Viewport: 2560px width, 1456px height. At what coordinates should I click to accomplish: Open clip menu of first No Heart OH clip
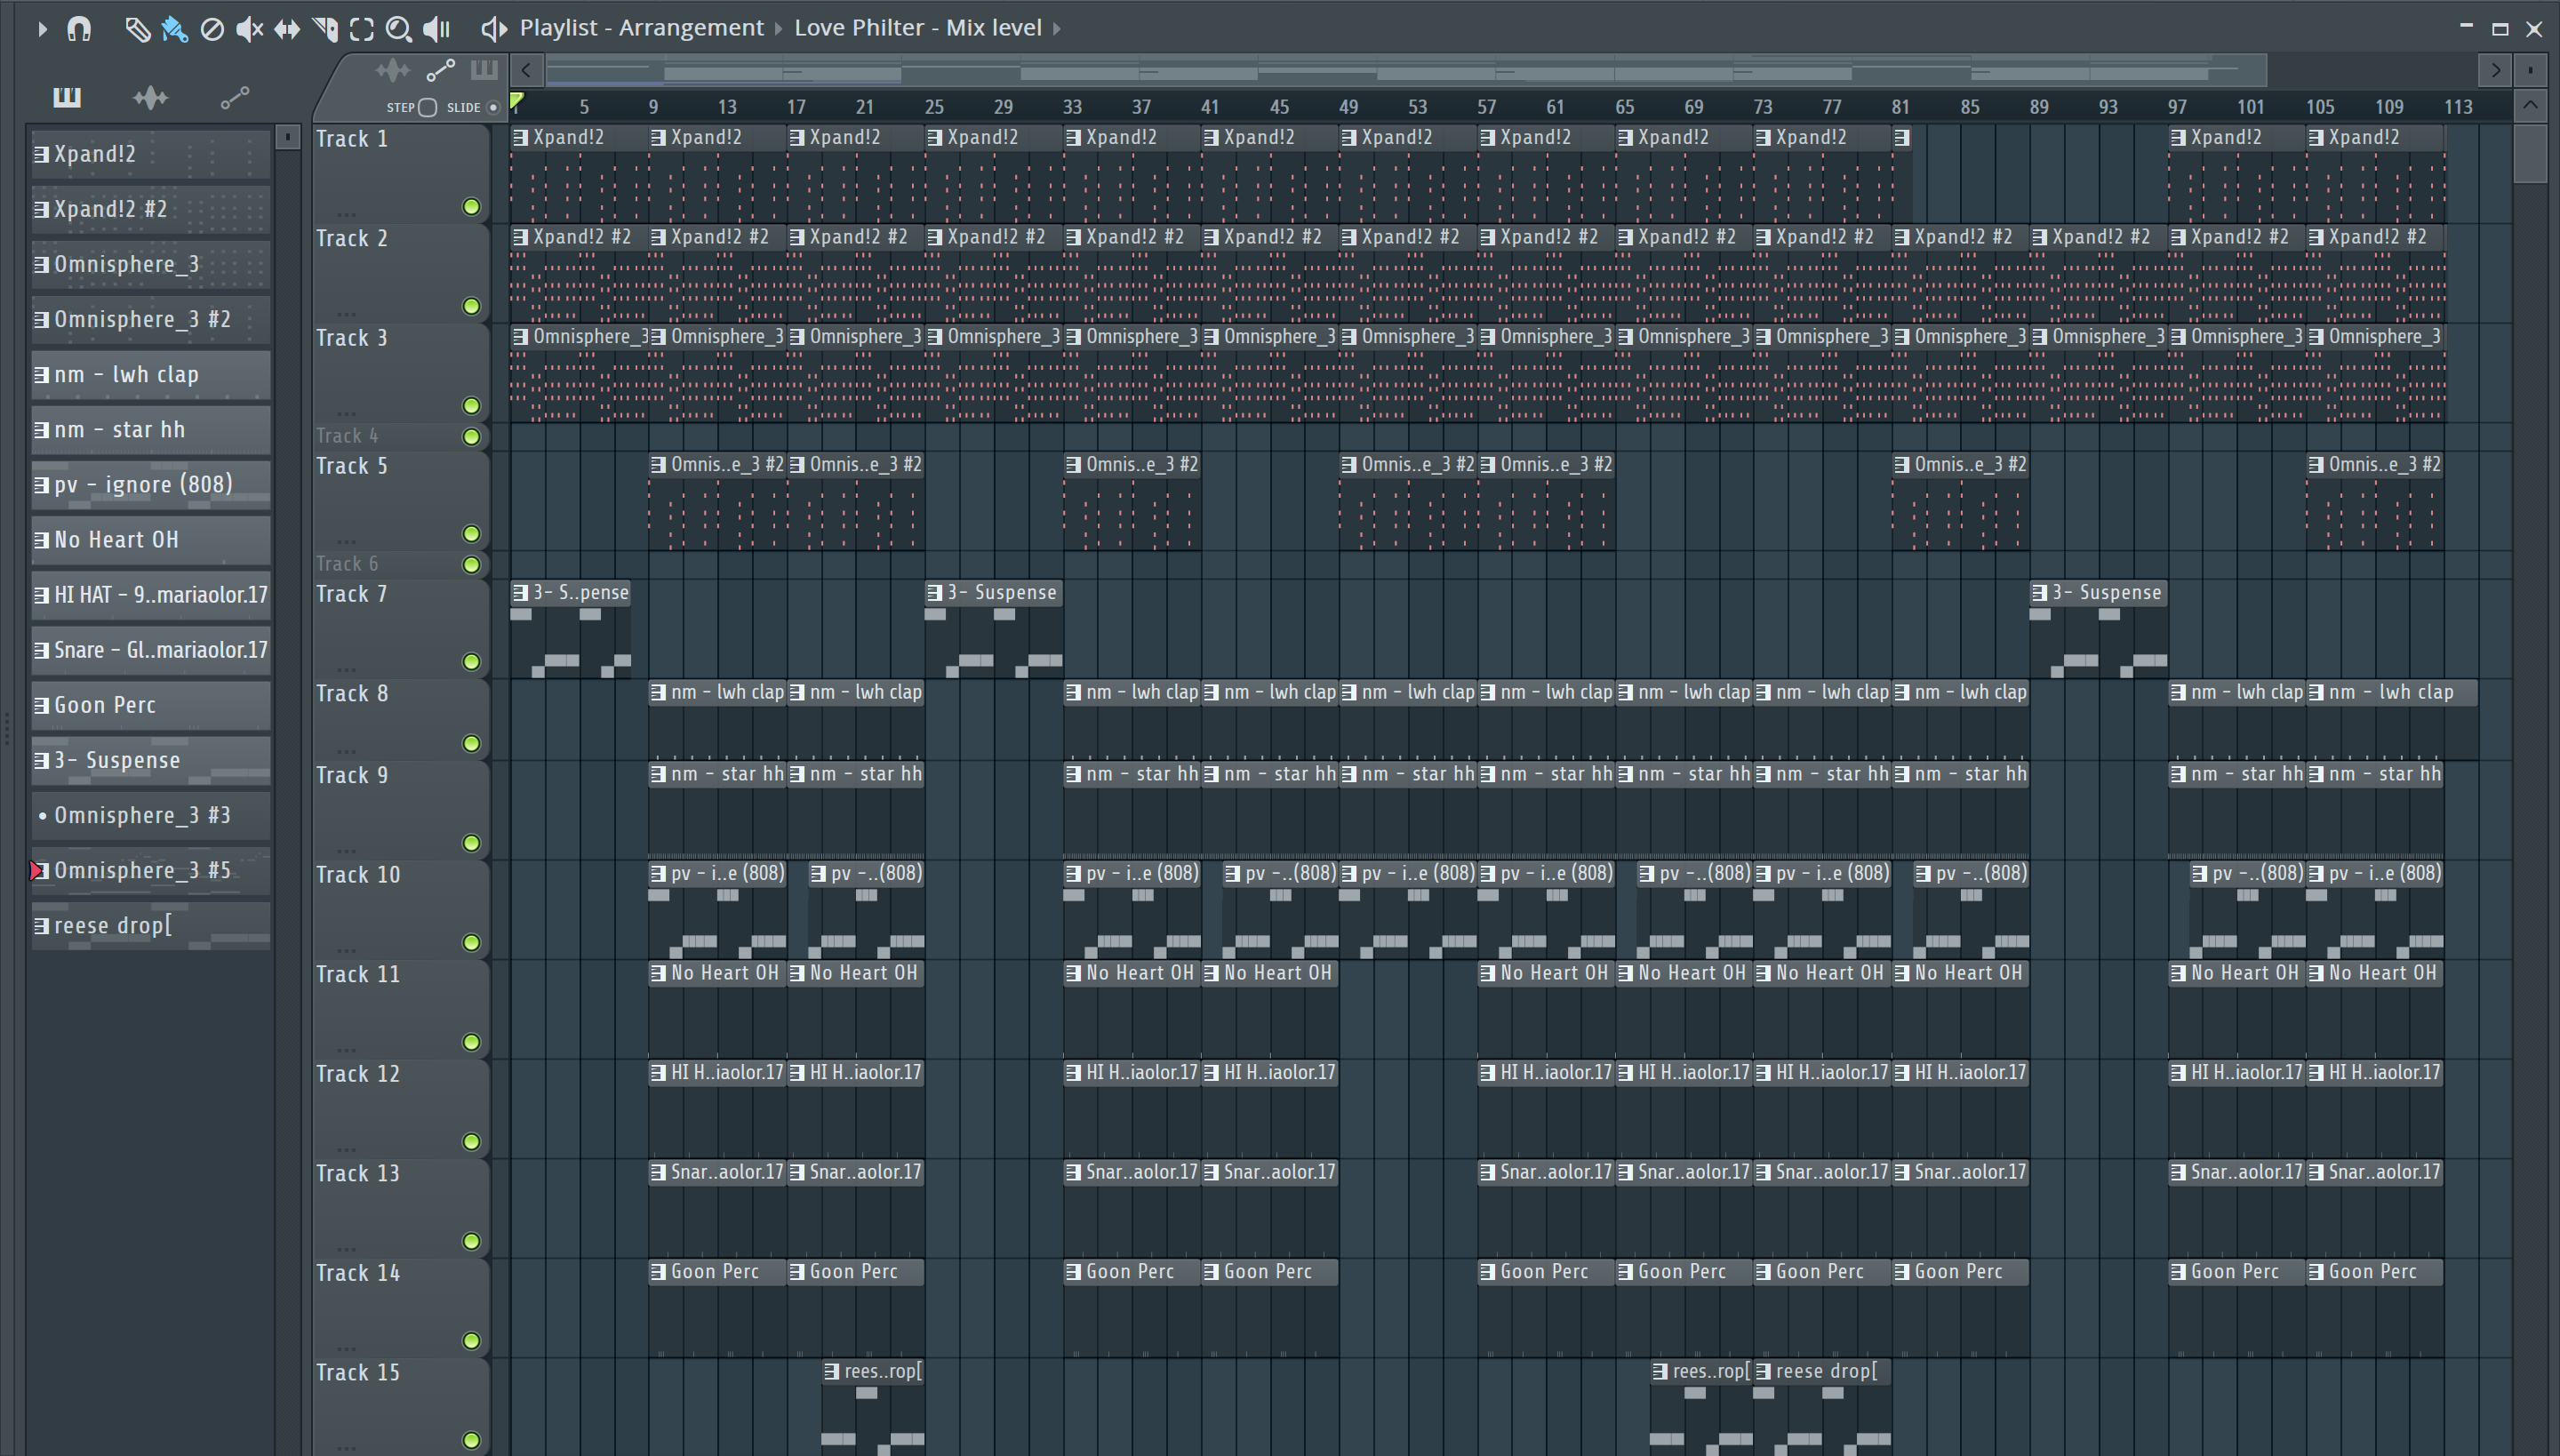coord(658,973)
